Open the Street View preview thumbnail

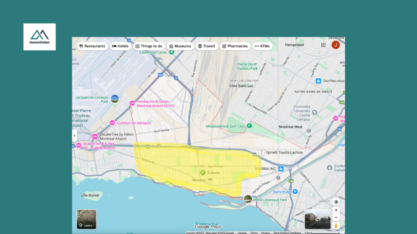tap(317, 219)
